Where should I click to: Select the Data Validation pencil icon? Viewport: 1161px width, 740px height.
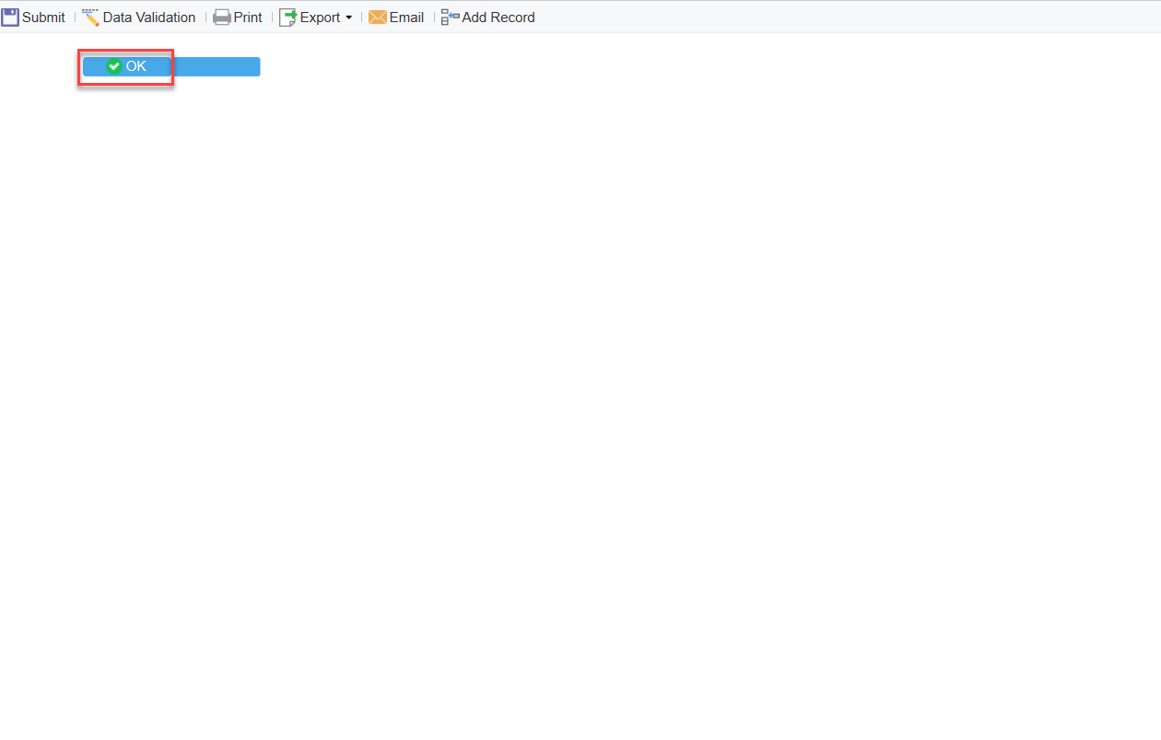click(89, 17)
